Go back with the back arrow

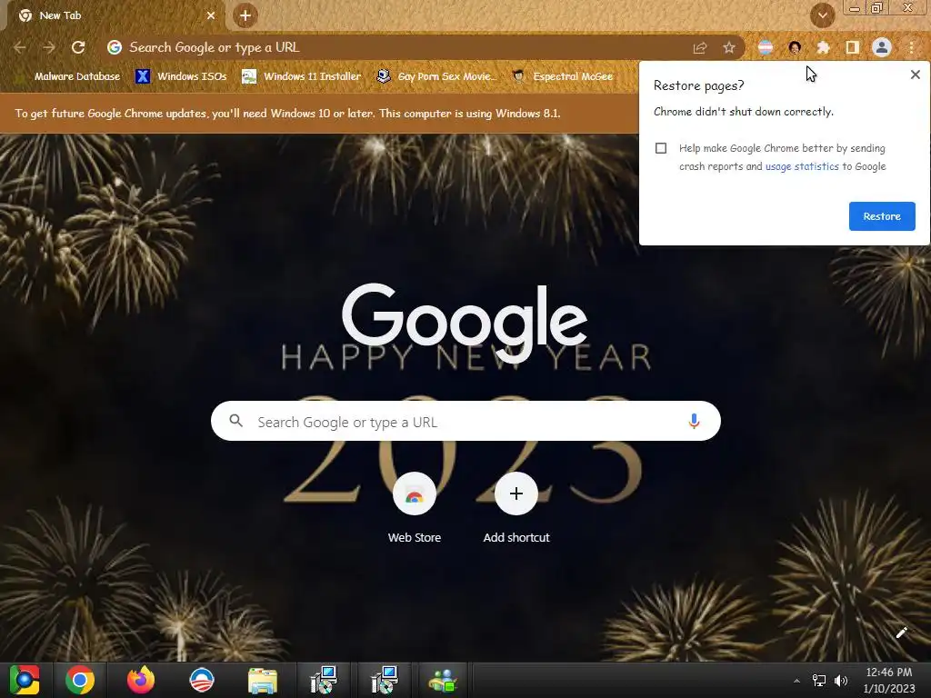(x=20, y=47)
